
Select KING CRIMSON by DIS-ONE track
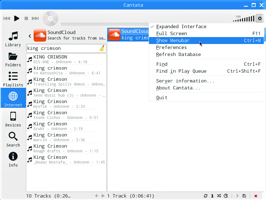[x=66, y=59]
